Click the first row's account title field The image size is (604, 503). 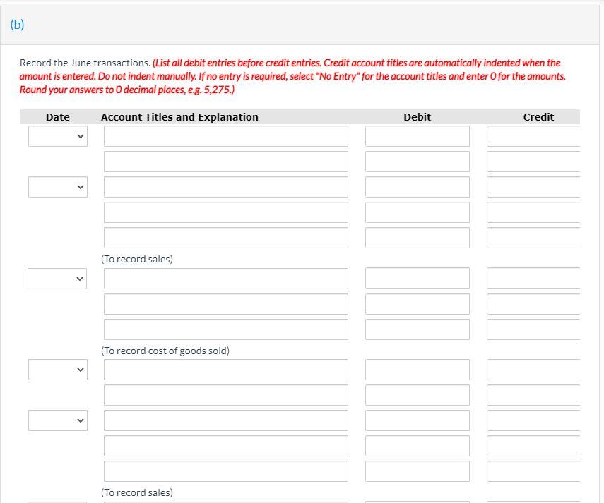click(x=226, y=136)
